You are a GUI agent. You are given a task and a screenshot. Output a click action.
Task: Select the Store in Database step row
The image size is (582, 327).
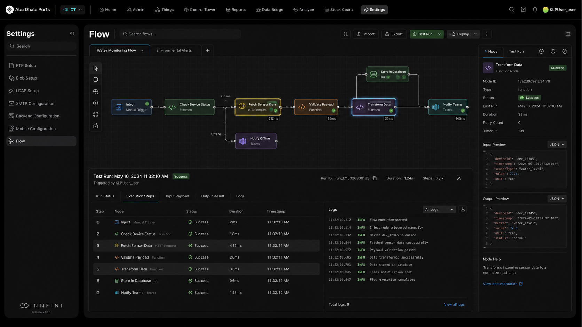[206, 281]
